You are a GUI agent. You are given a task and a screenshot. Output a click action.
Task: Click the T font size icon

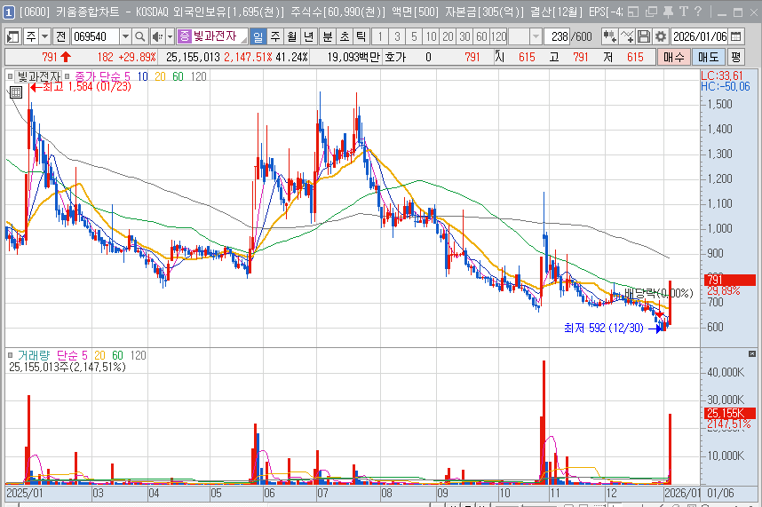[684, 12]
